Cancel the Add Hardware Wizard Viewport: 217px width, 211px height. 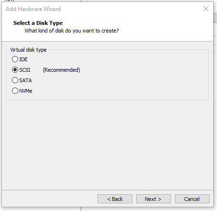tap(192, 199)
